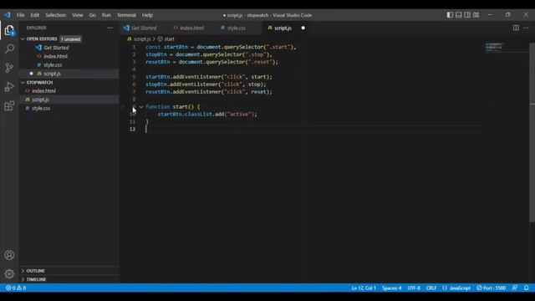Open editor More Actions ellipsis
Image resolution: width=535 pixels, height=301 pixels.
click(526, 28)
